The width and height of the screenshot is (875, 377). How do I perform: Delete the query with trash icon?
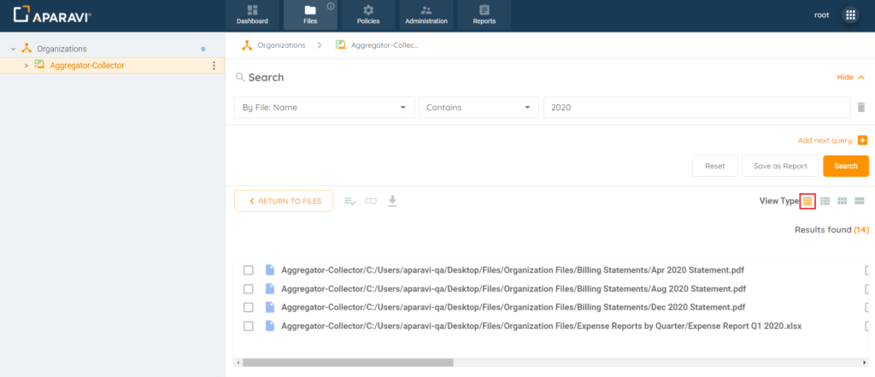tap(861, 107)
